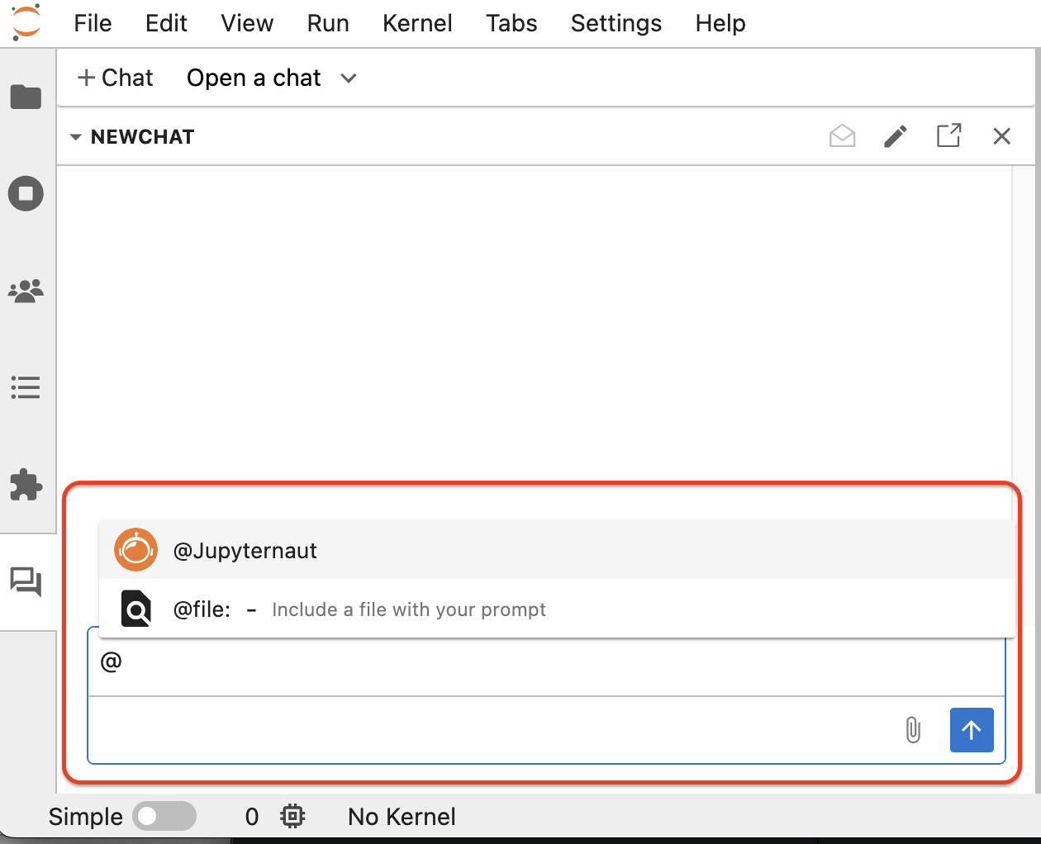Screen dimensions: 1041x844
Task: Open the Tabs menu
Action: pyautogui.click(x=511, y=23)
